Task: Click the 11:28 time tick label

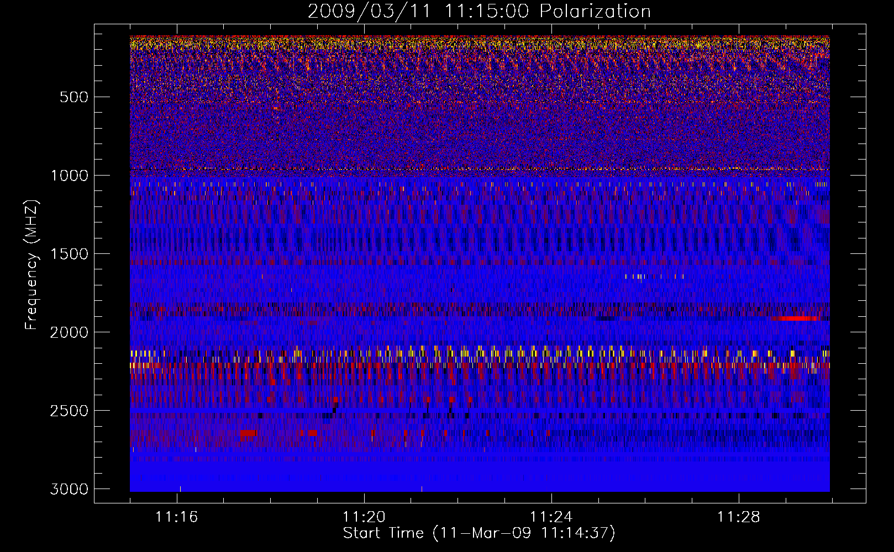Action: tap(739, 517)
